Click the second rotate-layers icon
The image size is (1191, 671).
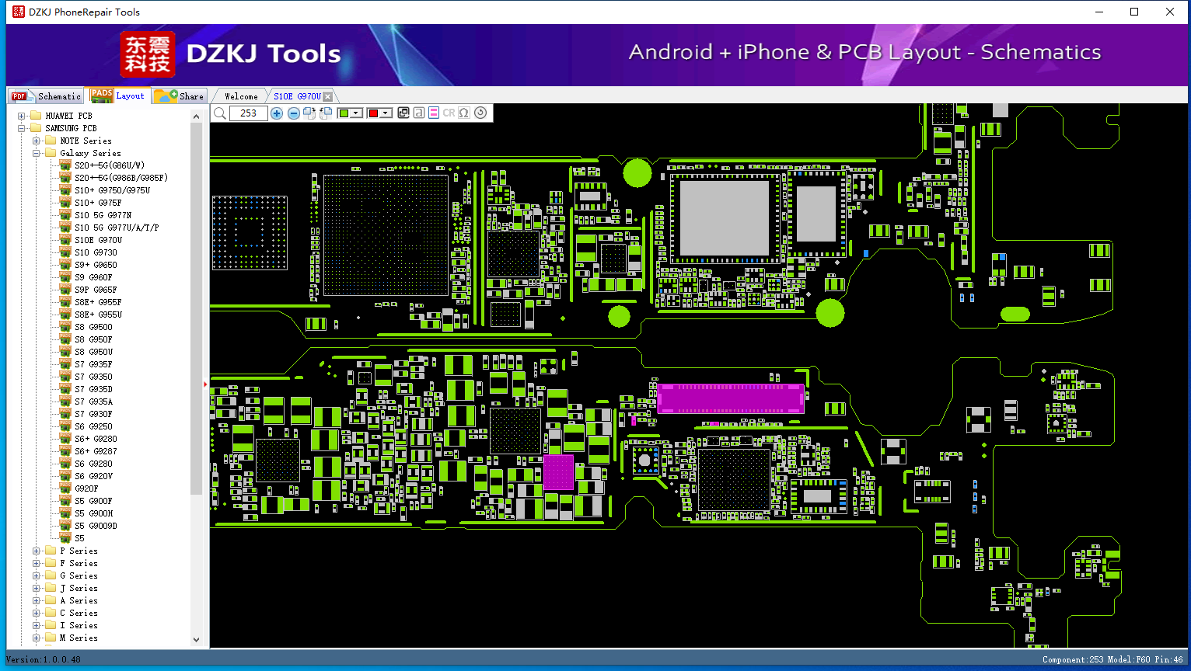[x=326, y=113]
